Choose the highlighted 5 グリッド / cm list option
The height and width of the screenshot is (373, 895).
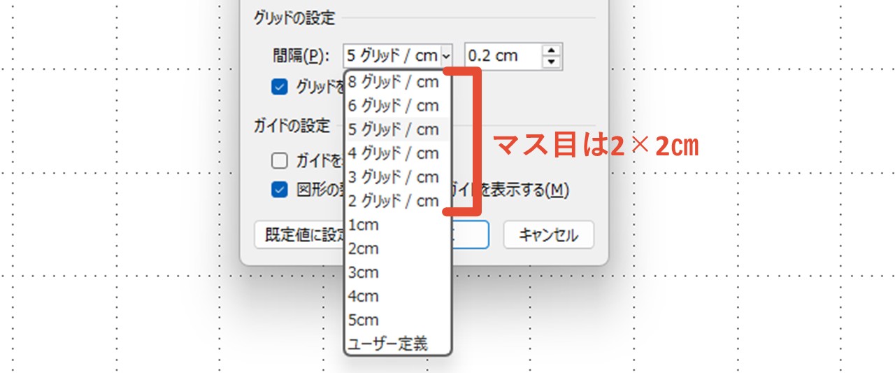pyautogui.click(x=397, y=129)
